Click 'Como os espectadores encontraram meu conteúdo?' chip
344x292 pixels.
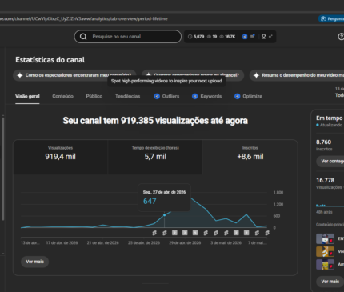coord(74,75)
